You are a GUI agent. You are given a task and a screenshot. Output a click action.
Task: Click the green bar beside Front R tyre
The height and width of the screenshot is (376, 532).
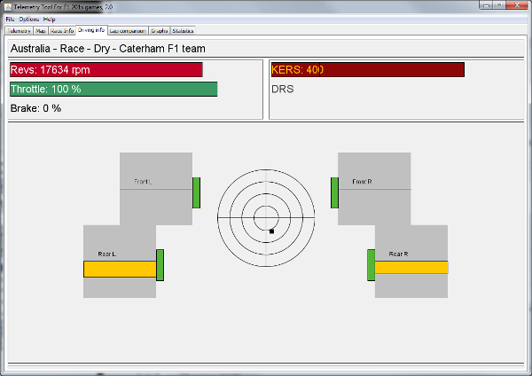pyautogui.click(x=334, y=192)
